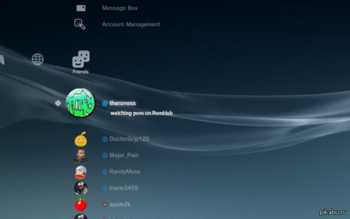Image resolution: width=350 pixels, height=219 pixels.
Task: Select friend travis3455
Action: (124, 188)
